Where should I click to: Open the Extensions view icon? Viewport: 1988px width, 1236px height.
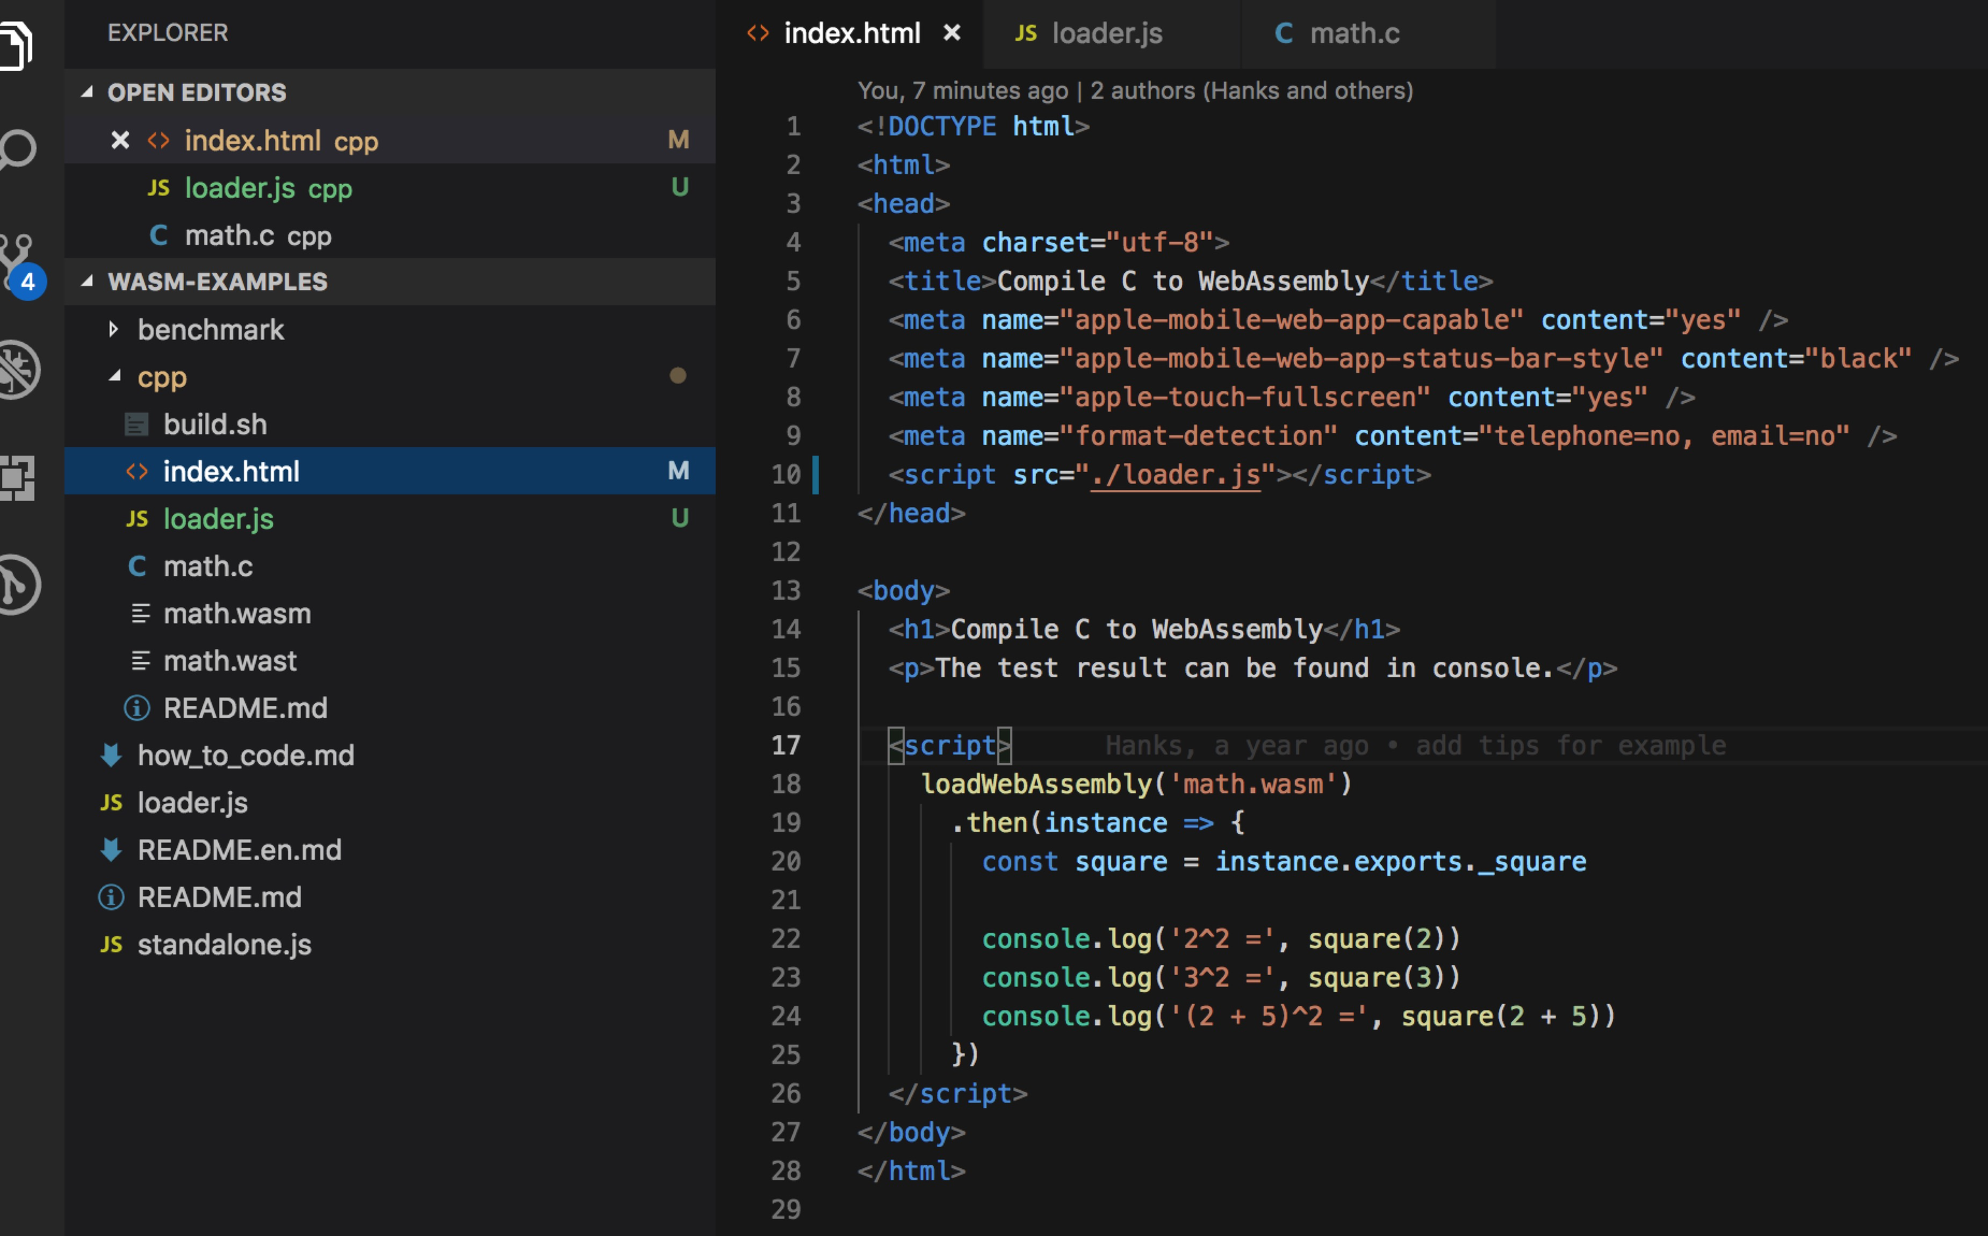click(18, 477)
